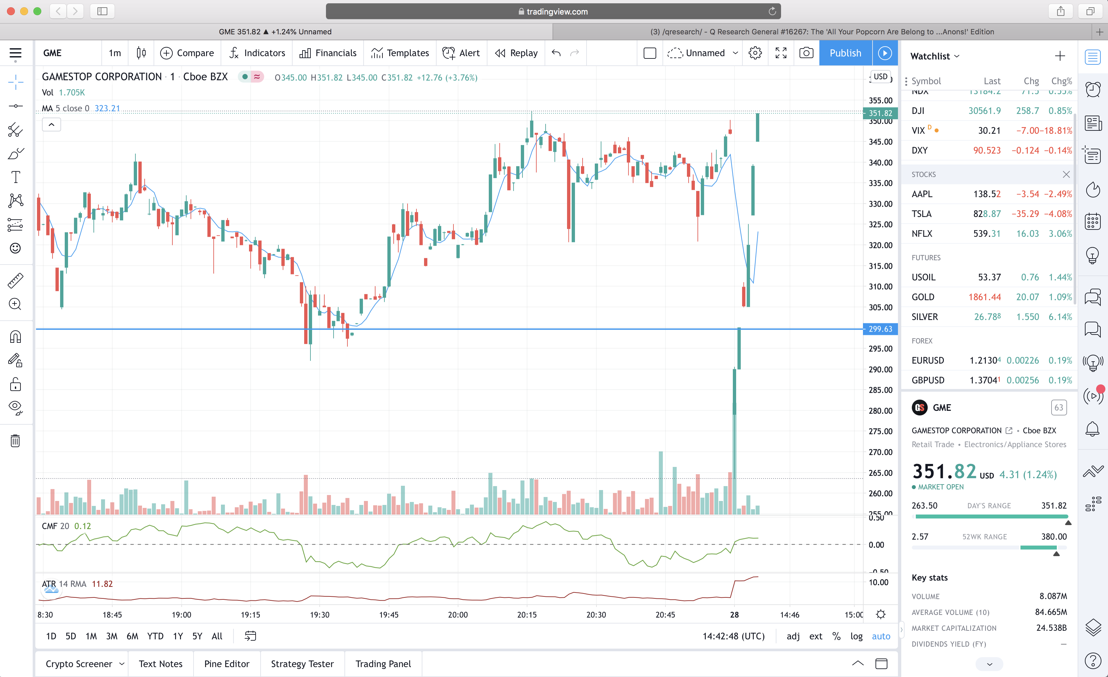
Task: Toggle auto scale
Action: 881,636
